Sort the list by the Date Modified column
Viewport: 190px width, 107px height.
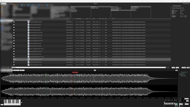[x=78, y=19]
